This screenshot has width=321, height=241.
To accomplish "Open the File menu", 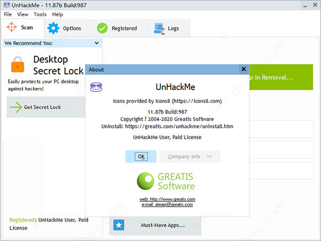I will pyautogui.click(x=8, y=14).
